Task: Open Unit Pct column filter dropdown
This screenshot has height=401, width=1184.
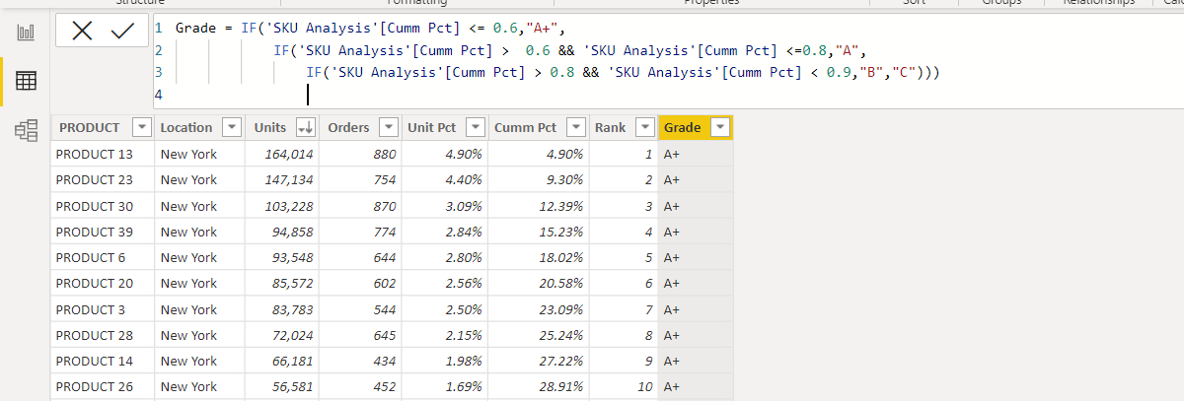Action: coord(475,127)
